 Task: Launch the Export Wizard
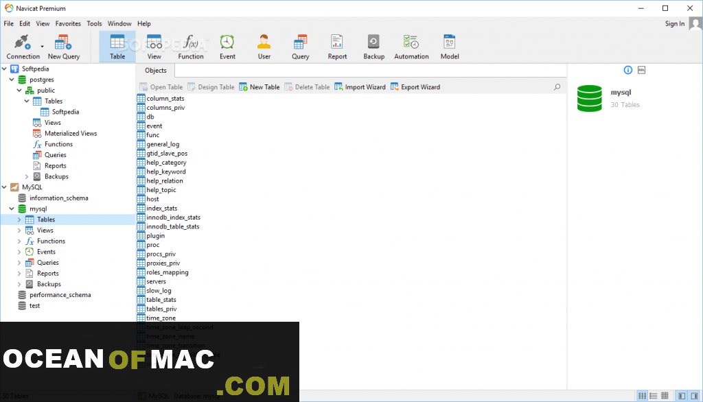(415, 87)
